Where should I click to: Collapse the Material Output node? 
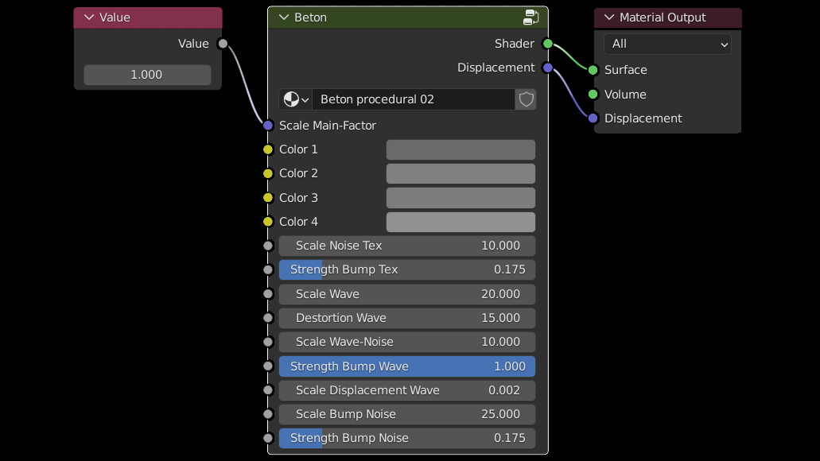tap(609, 17)
